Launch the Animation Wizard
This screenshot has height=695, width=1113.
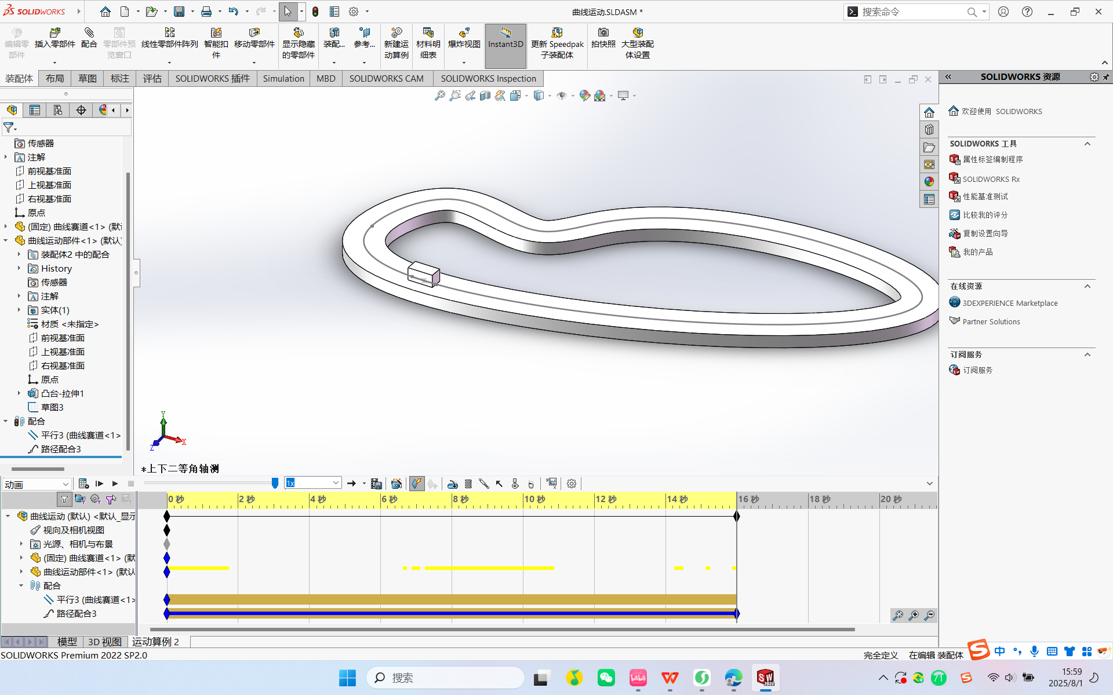coord(397,484)
